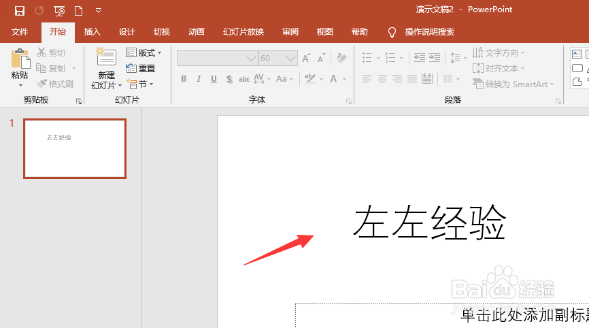Screen dimensions: 589x328
Task: Click the bullets list icon
Action: tap(367, 58)
